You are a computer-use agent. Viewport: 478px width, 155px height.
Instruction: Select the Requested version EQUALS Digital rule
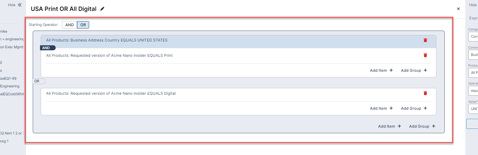(111, 94)
